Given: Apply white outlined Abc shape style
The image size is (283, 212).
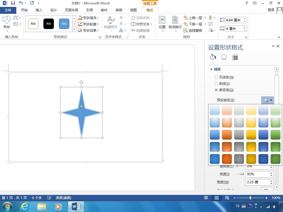Looking at the screenshot, I should click(x=33, y=24).
